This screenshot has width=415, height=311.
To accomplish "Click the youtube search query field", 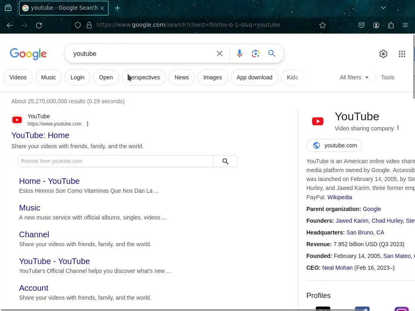I will point(143,54).
